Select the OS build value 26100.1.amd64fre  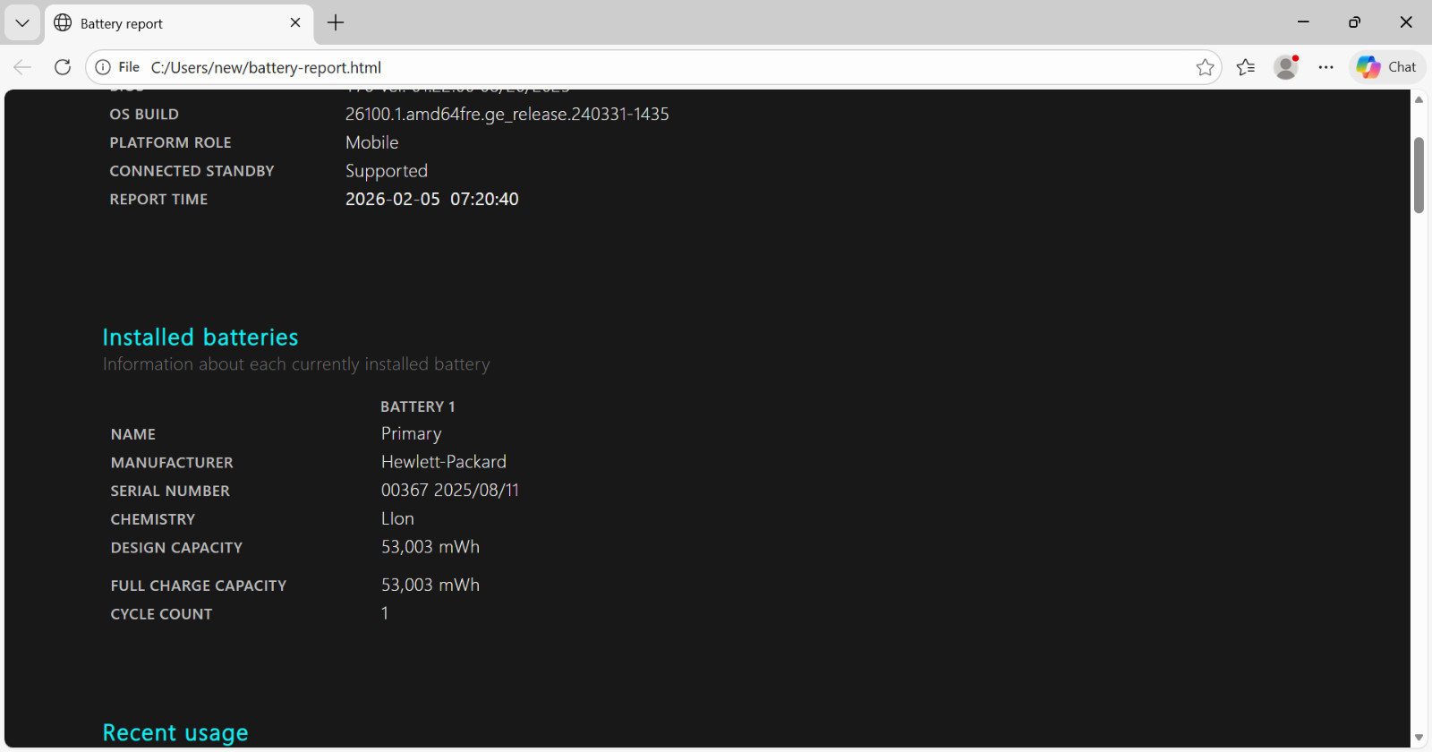tap(507, 115)
